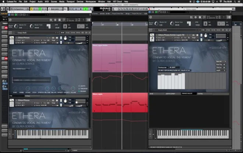Toggle the LEGATO option in left Ethera
Image resolution: width=243 pixels, height=153 pixels.
82,86
